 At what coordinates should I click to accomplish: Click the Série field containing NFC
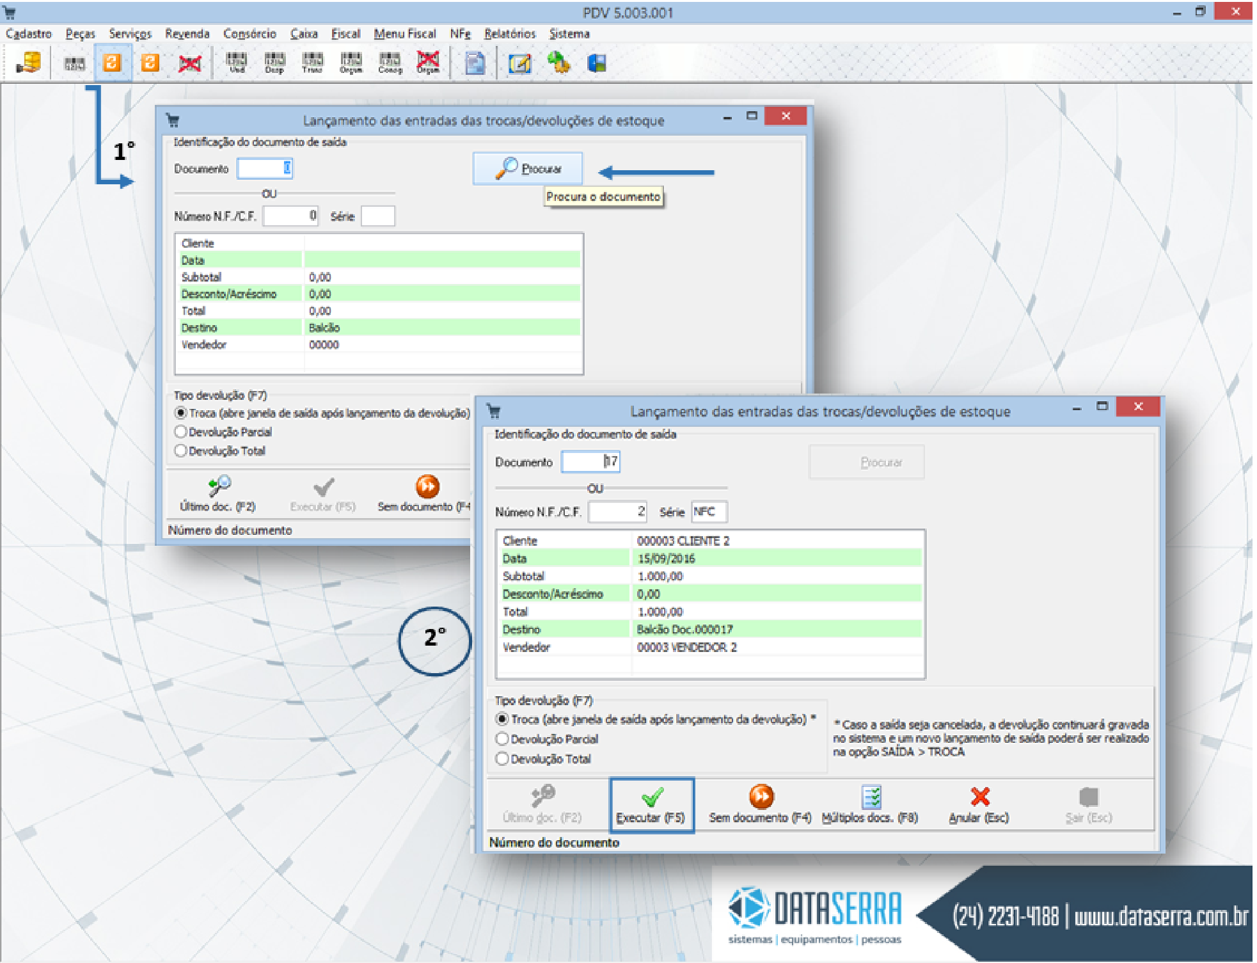tap(709, 512)
